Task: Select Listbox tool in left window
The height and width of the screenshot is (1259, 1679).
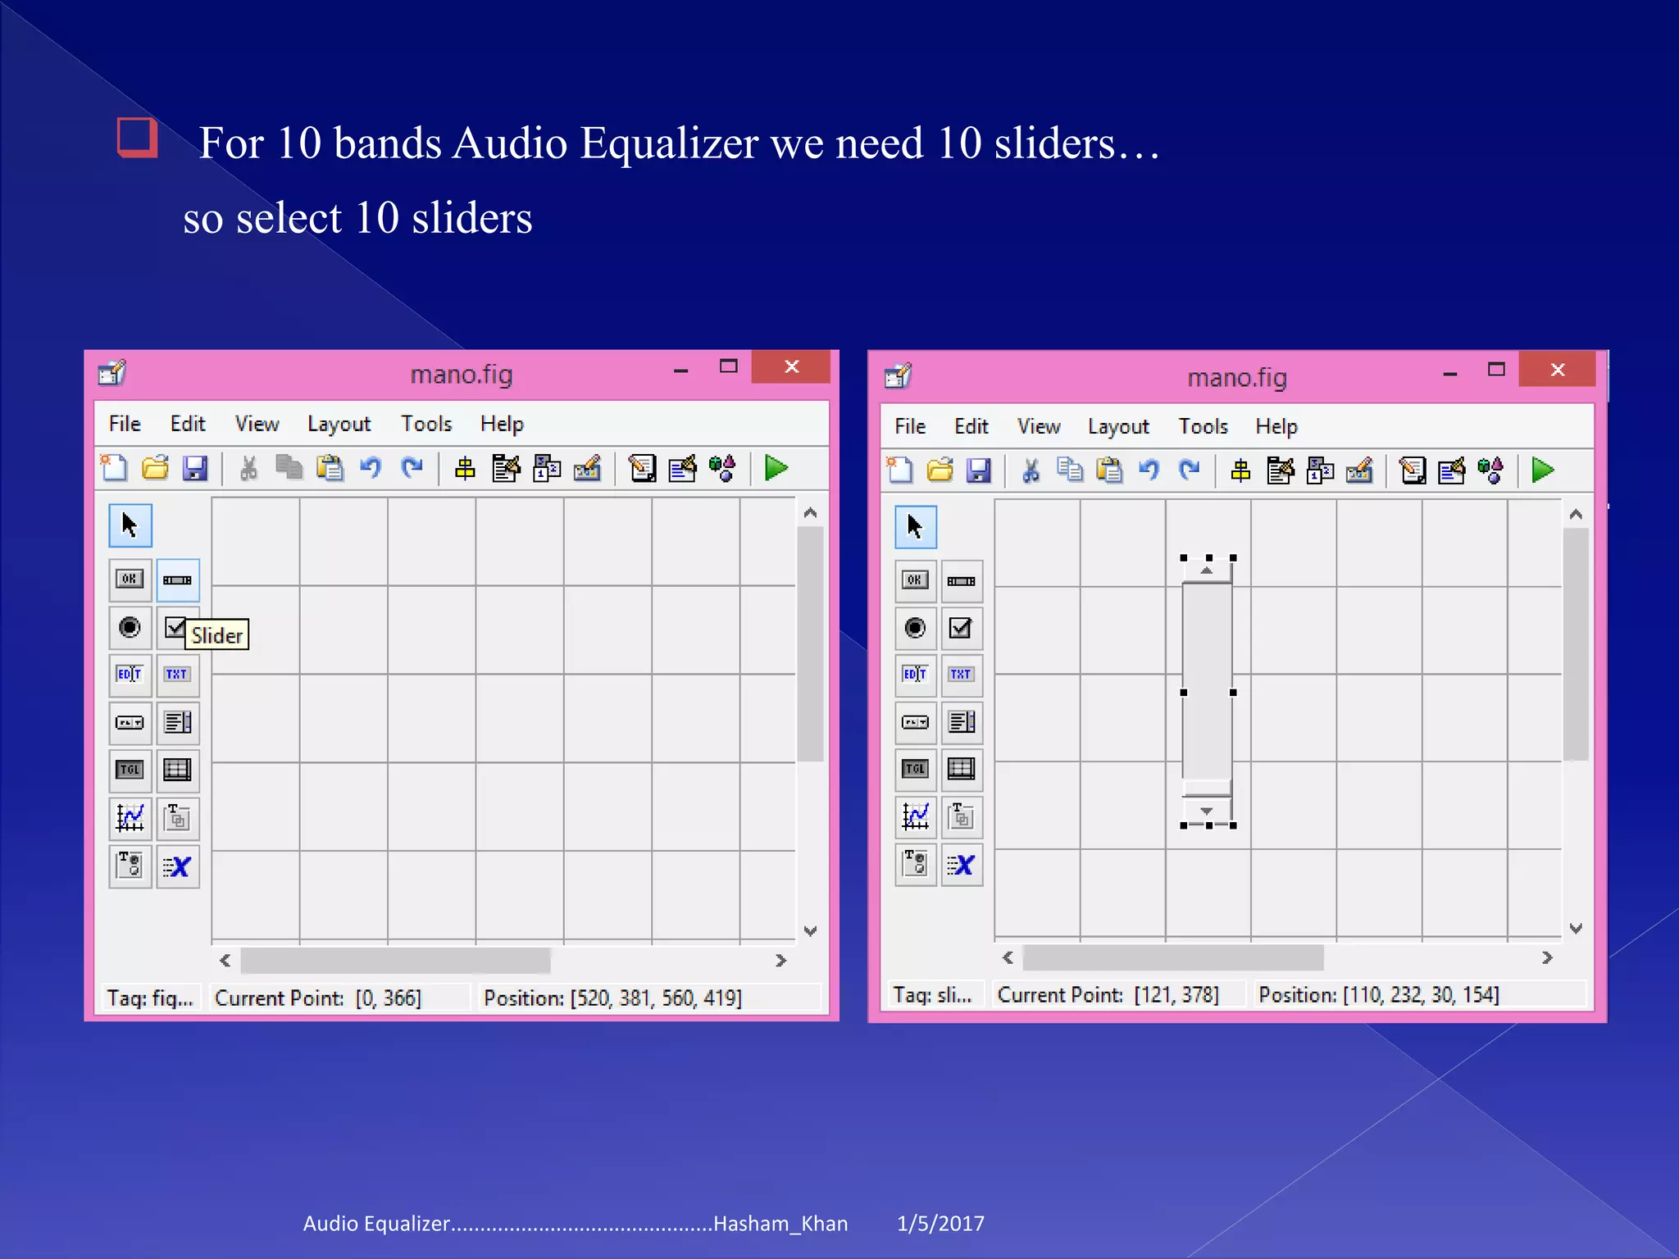Action: click(177, 722)
